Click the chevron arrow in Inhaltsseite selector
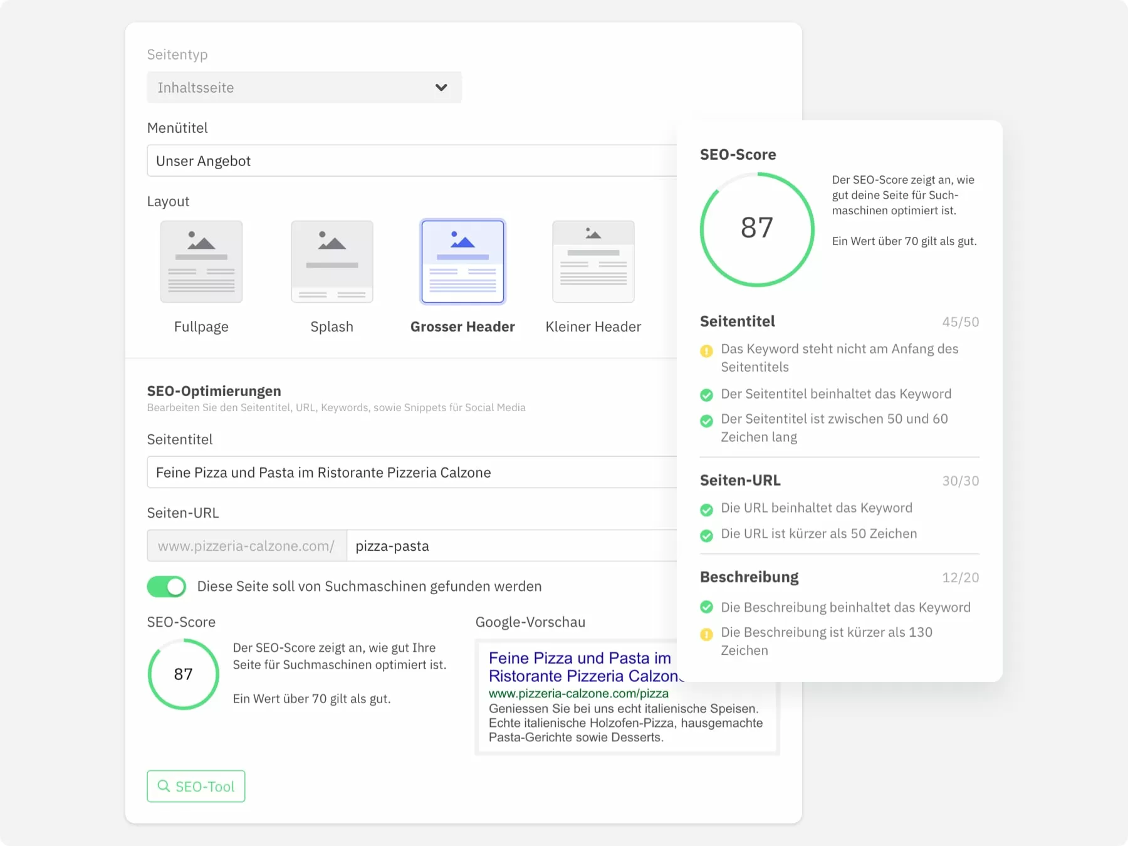This screenshot has height=846, width=1128. pyautogui.click(x=441, y=88)
